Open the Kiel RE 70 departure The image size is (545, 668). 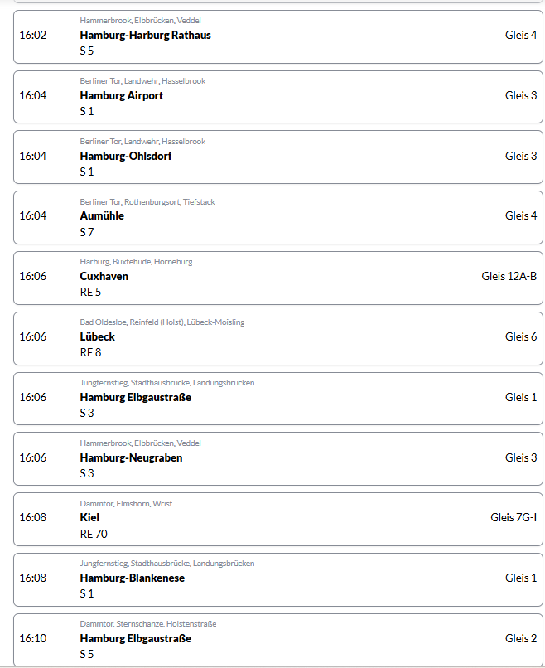(278, 518)
